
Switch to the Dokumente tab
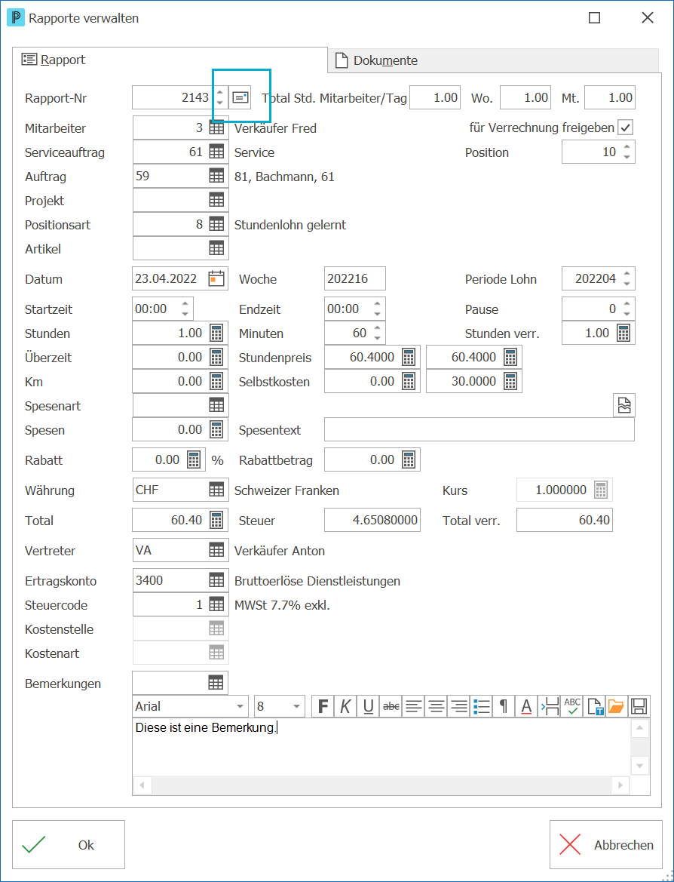pyautogui.click(x=492, y=61)
